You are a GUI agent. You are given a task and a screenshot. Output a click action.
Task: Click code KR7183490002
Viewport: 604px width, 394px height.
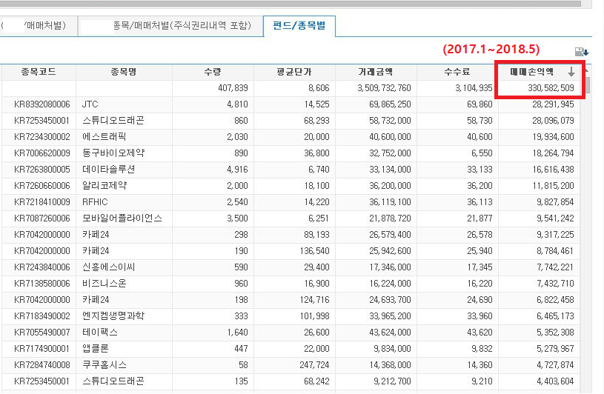[42, 316]
